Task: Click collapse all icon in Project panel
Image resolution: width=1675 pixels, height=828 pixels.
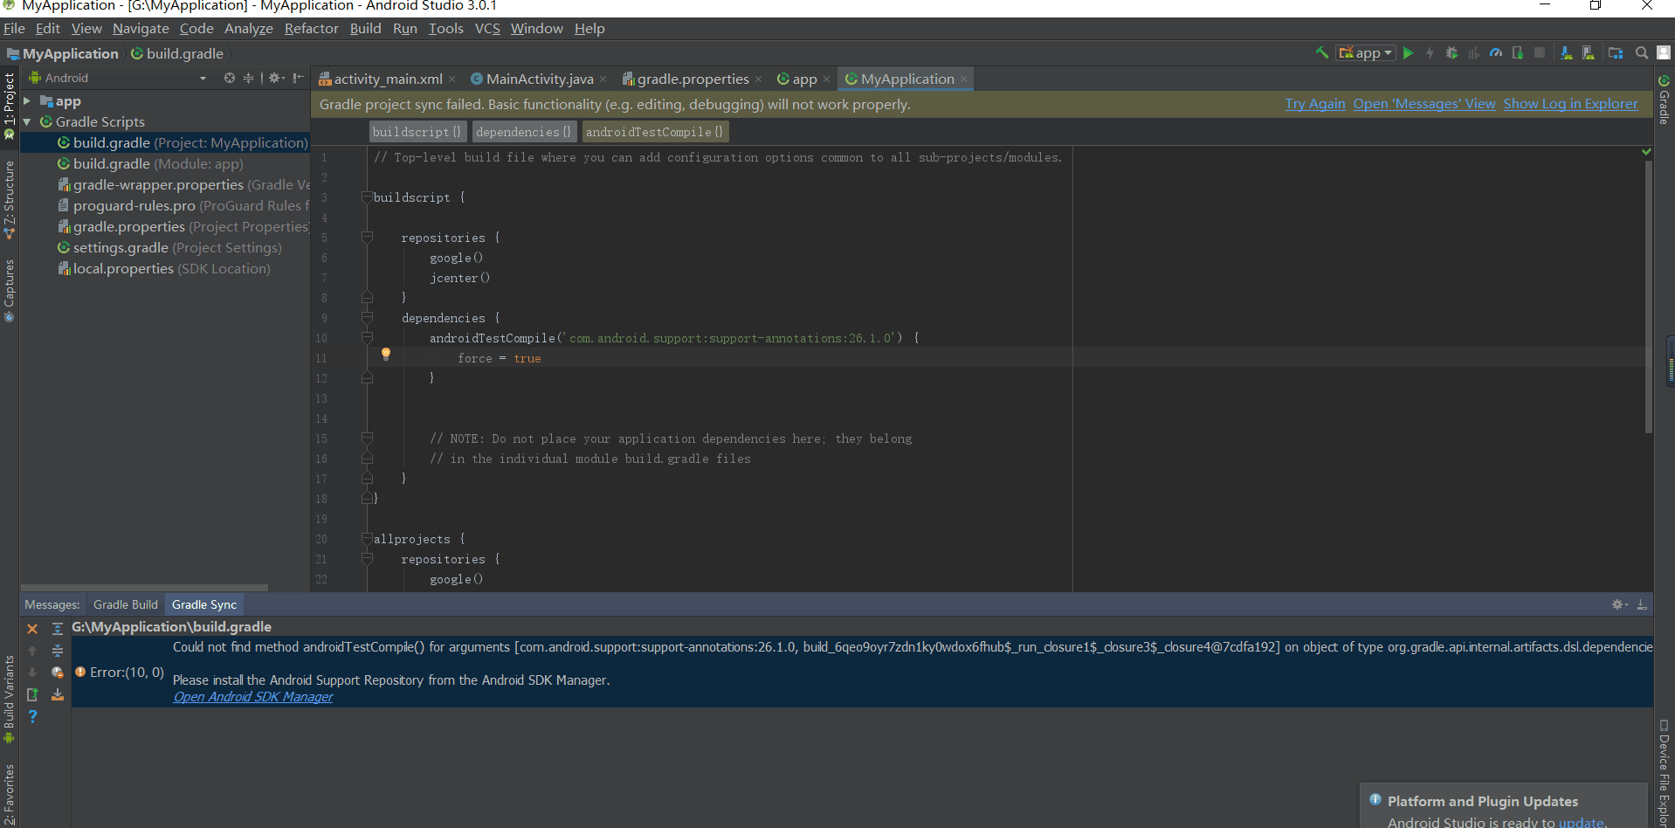Action: [248, 78]
